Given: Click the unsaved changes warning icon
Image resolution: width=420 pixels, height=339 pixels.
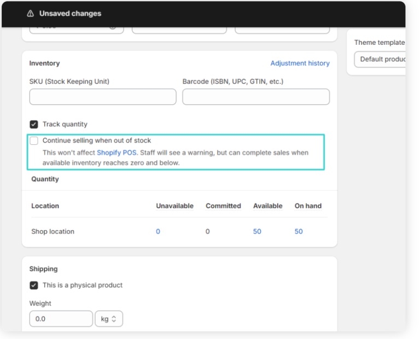Looking at the screenshot, I should click(x=30, y=14).
